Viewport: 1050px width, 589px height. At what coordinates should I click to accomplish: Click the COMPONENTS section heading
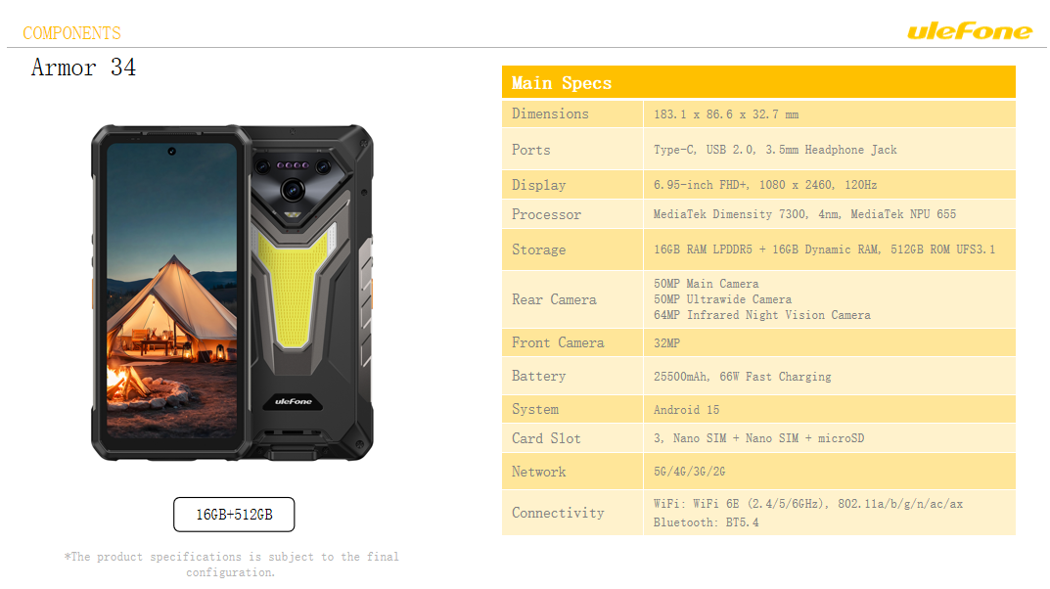click(71, 33)
